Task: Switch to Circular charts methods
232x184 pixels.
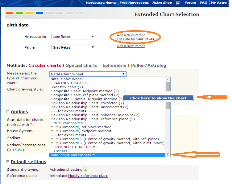Action: pos(45,65)
